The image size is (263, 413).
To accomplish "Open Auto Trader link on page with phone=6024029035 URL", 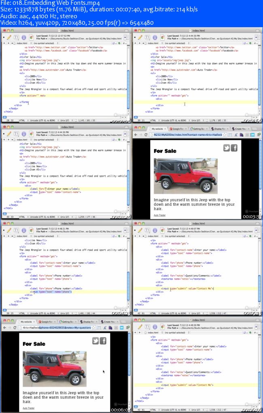I will (x=28, y=408).
